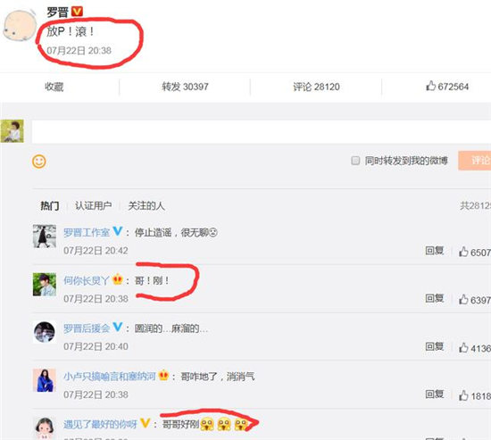Click 转发 30397 repost button

point(185,87)
